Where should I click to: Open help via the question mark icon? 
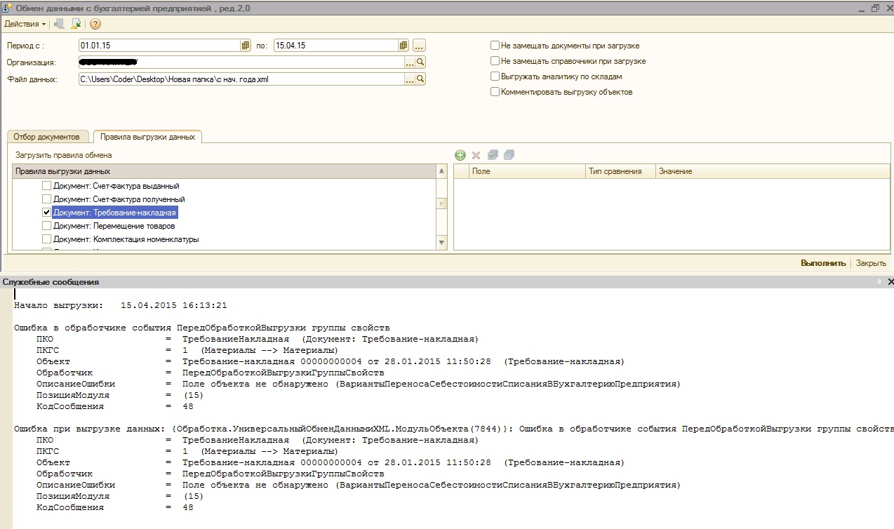(95, 24)
